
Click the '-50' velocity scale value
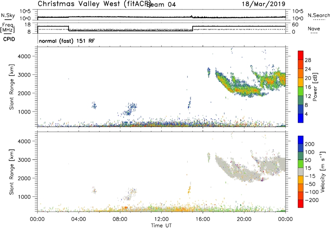(x=310, y=184)
